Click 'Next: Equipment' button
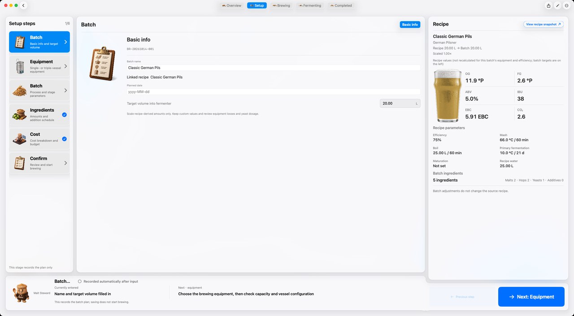Screen dimensions: 574x316 coord(531,297)
